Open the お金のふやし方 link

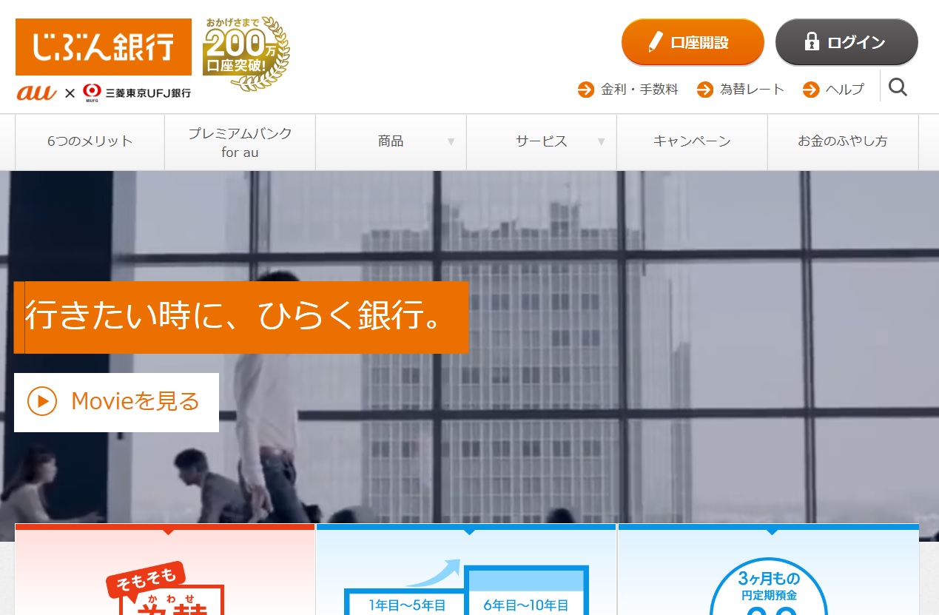click(843, 141)
